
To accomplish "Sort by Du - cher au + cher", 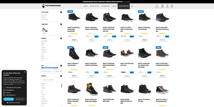I will click(46, 71).
